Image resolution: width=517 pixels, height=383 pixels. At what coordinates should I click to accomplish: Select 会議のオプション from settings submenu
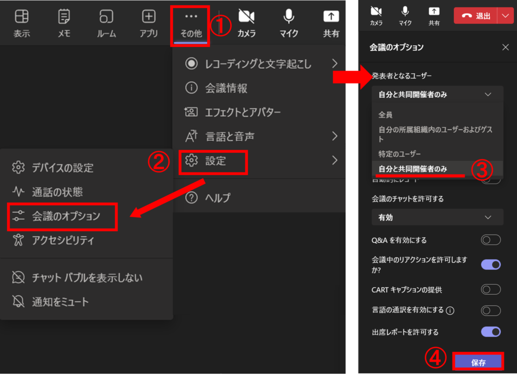(66, 216)
